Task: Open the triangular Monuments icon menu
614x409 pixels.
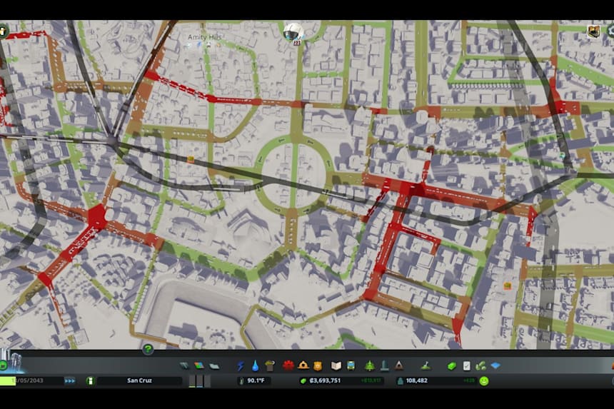Action: coord(398,365)
